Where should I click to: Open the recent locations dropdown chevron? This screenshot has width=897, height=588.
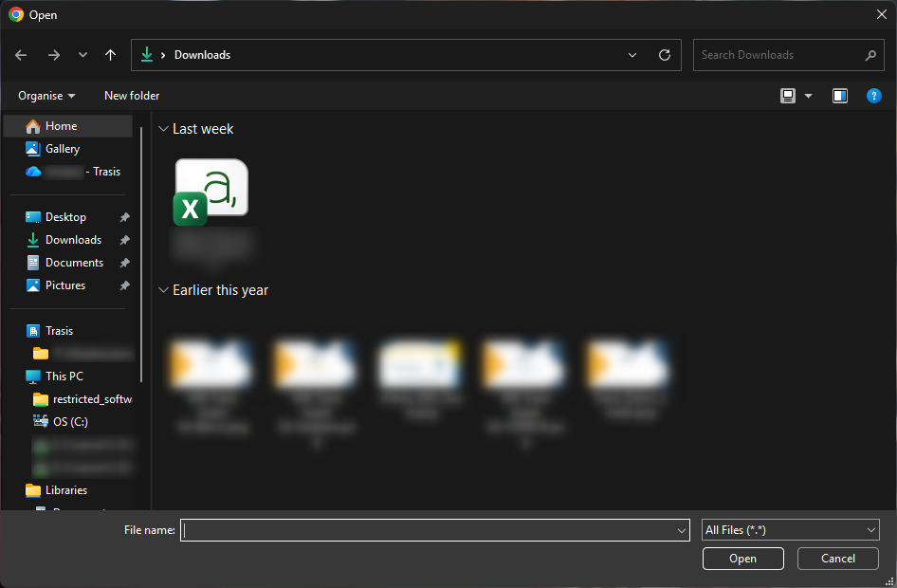coord(82,55)
